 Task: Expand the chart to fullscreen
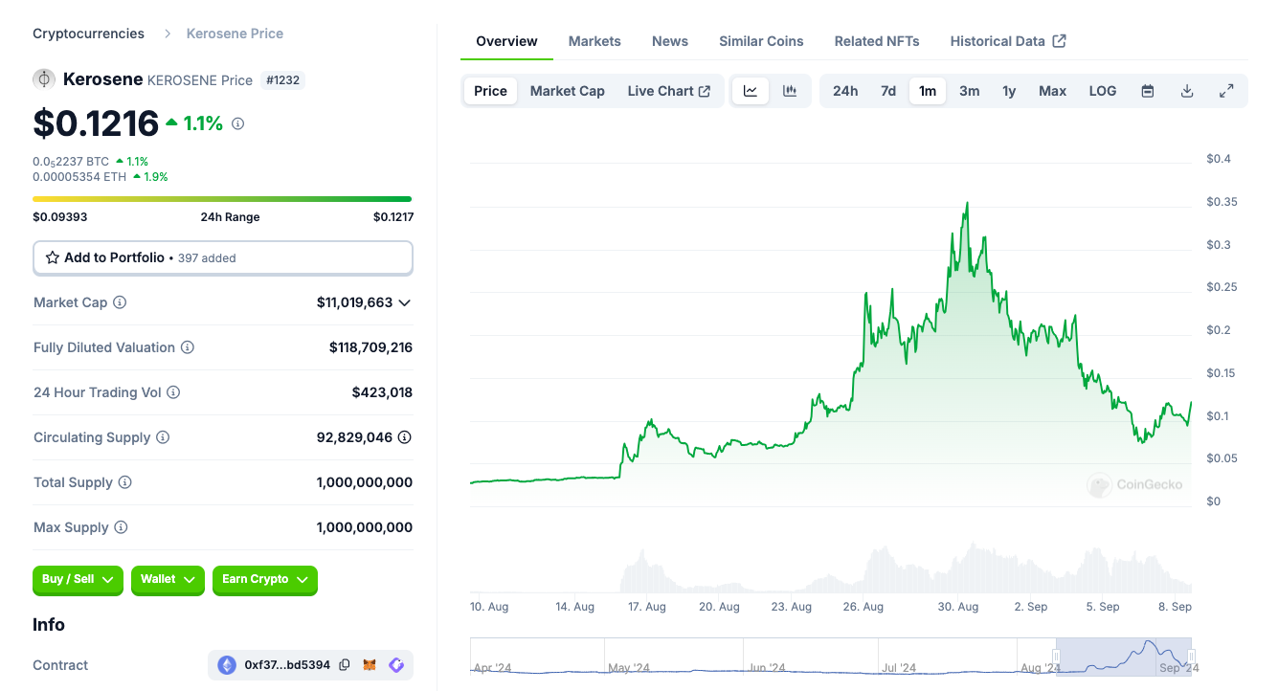click(1226, 91)
